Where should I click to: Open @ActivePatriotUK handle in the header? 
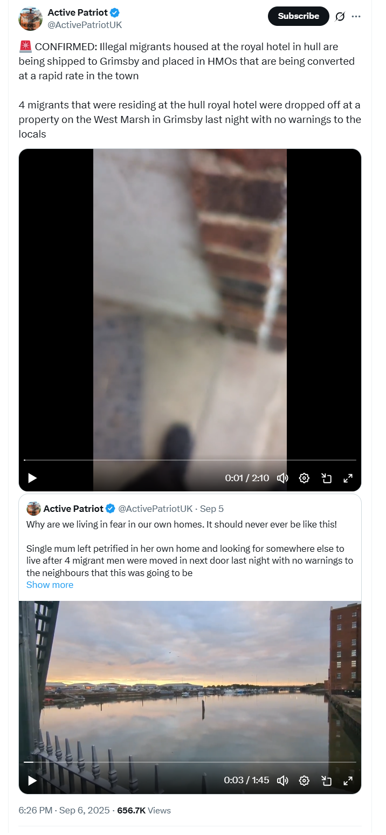pyautogui.click(x=85, y=25)
